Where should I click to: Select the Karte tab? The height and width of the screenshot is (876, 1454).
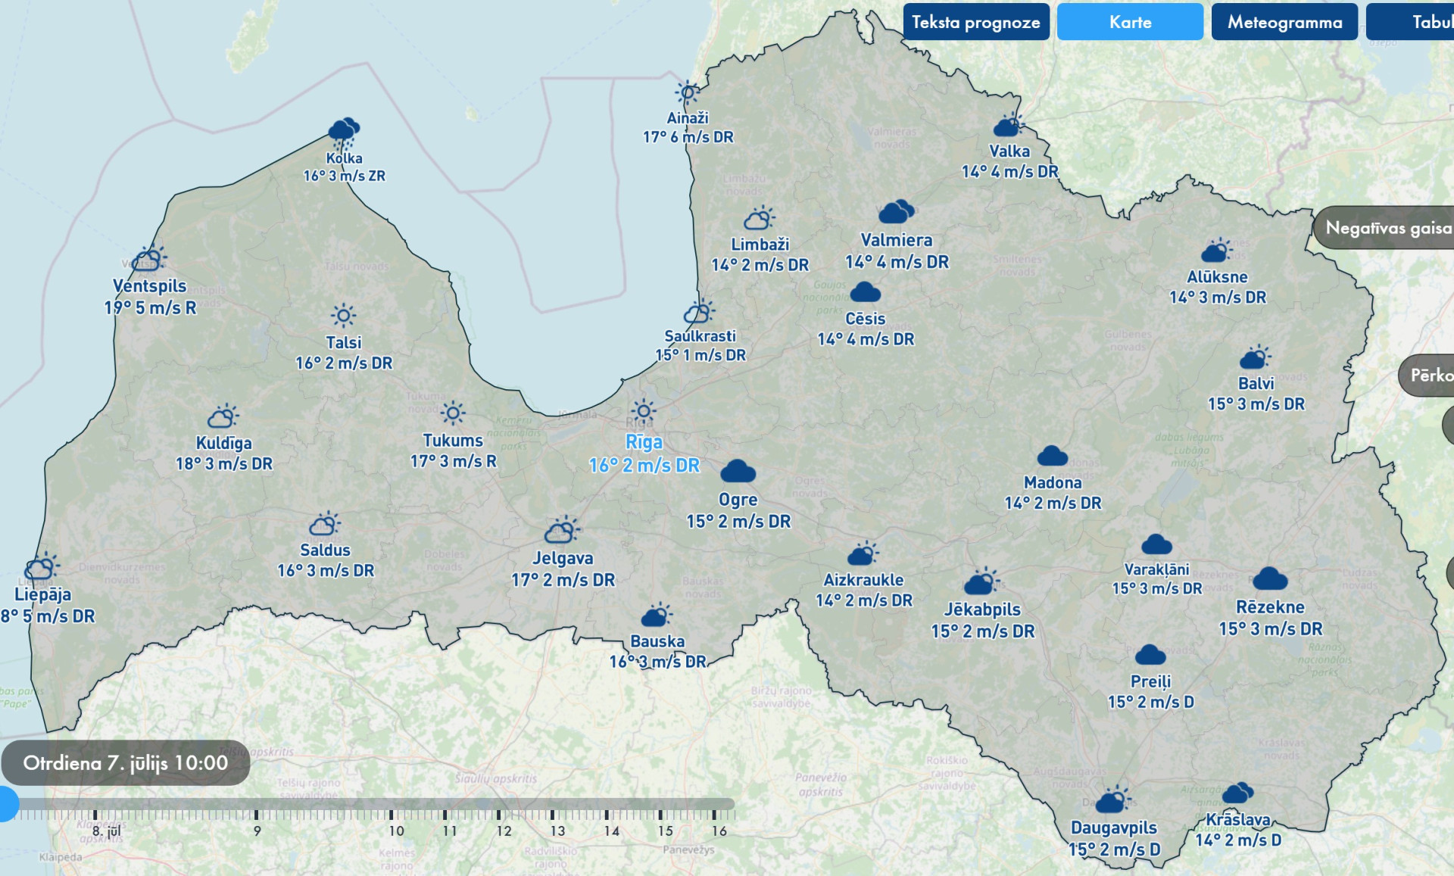(x=1130, y=22)
